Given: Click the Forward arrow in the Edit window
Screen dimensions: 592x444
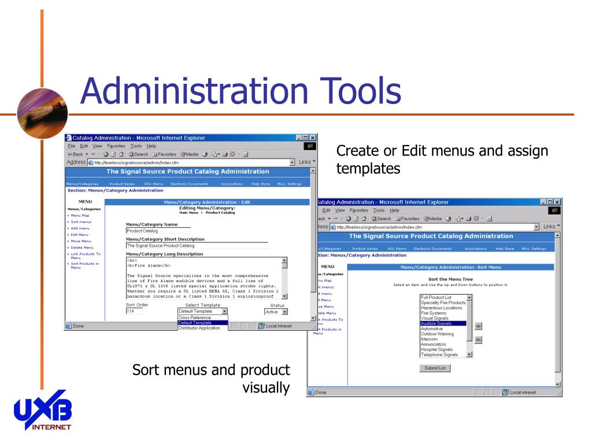Looking at the screenshot, I should (93, 154).
